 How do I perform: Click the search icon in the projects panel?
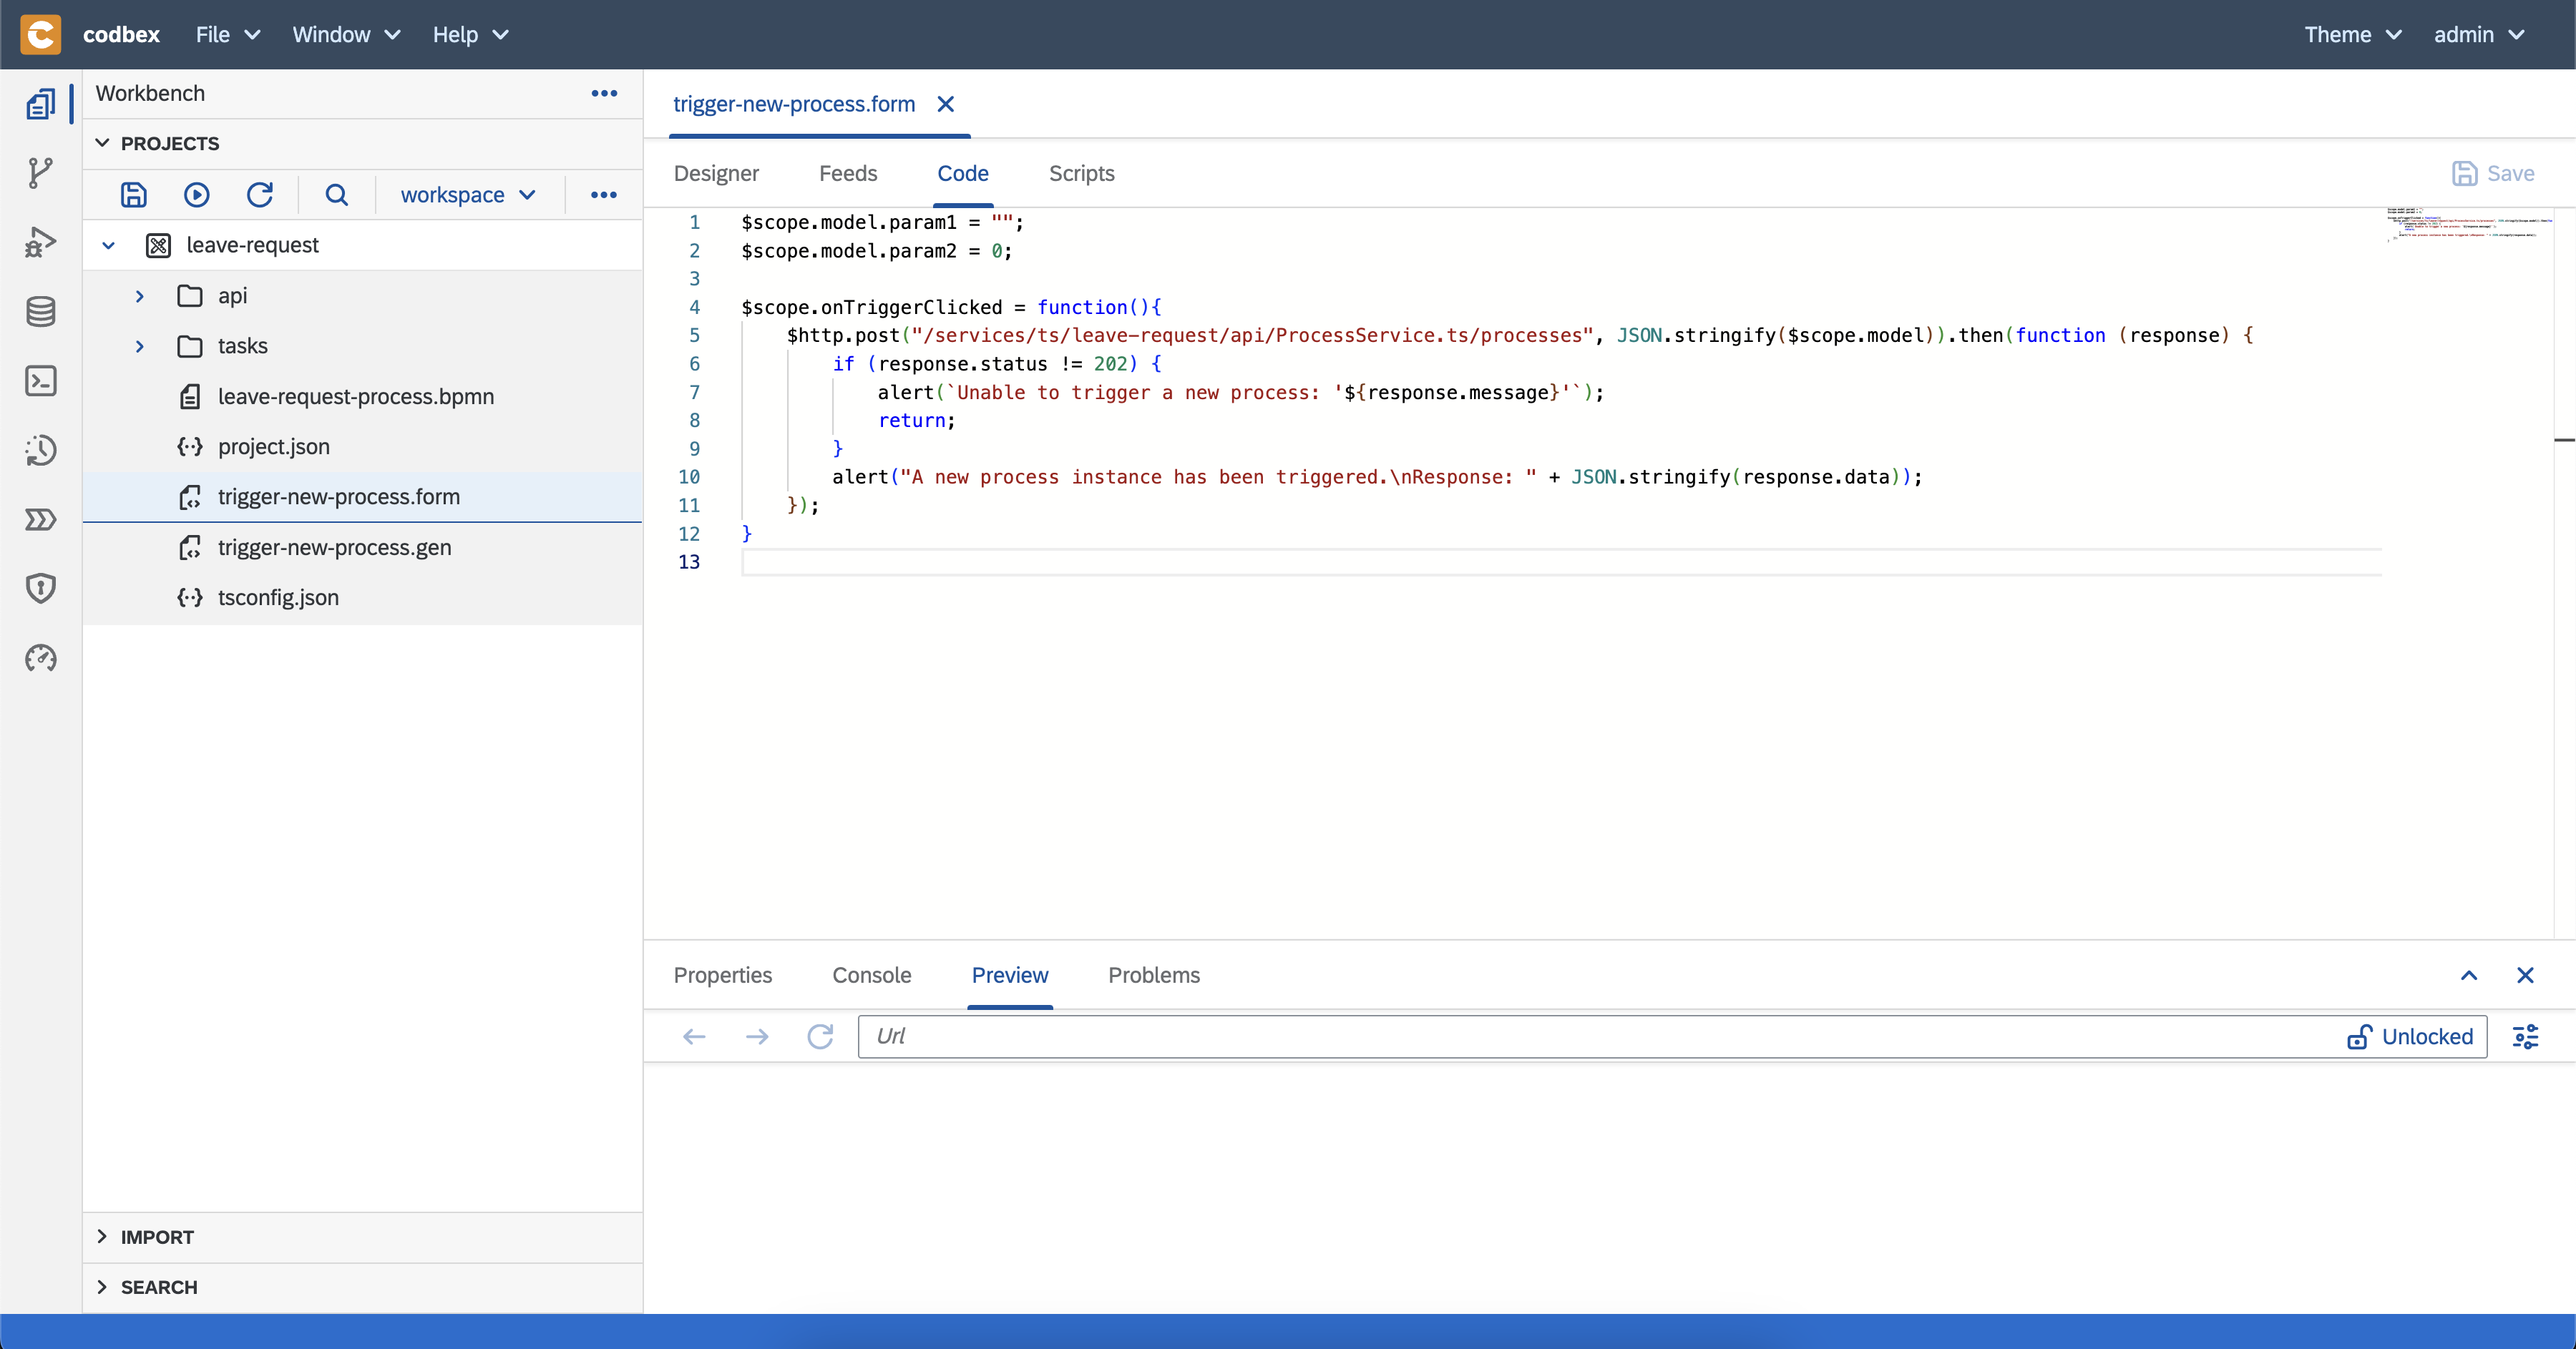[x=337, y=194]
